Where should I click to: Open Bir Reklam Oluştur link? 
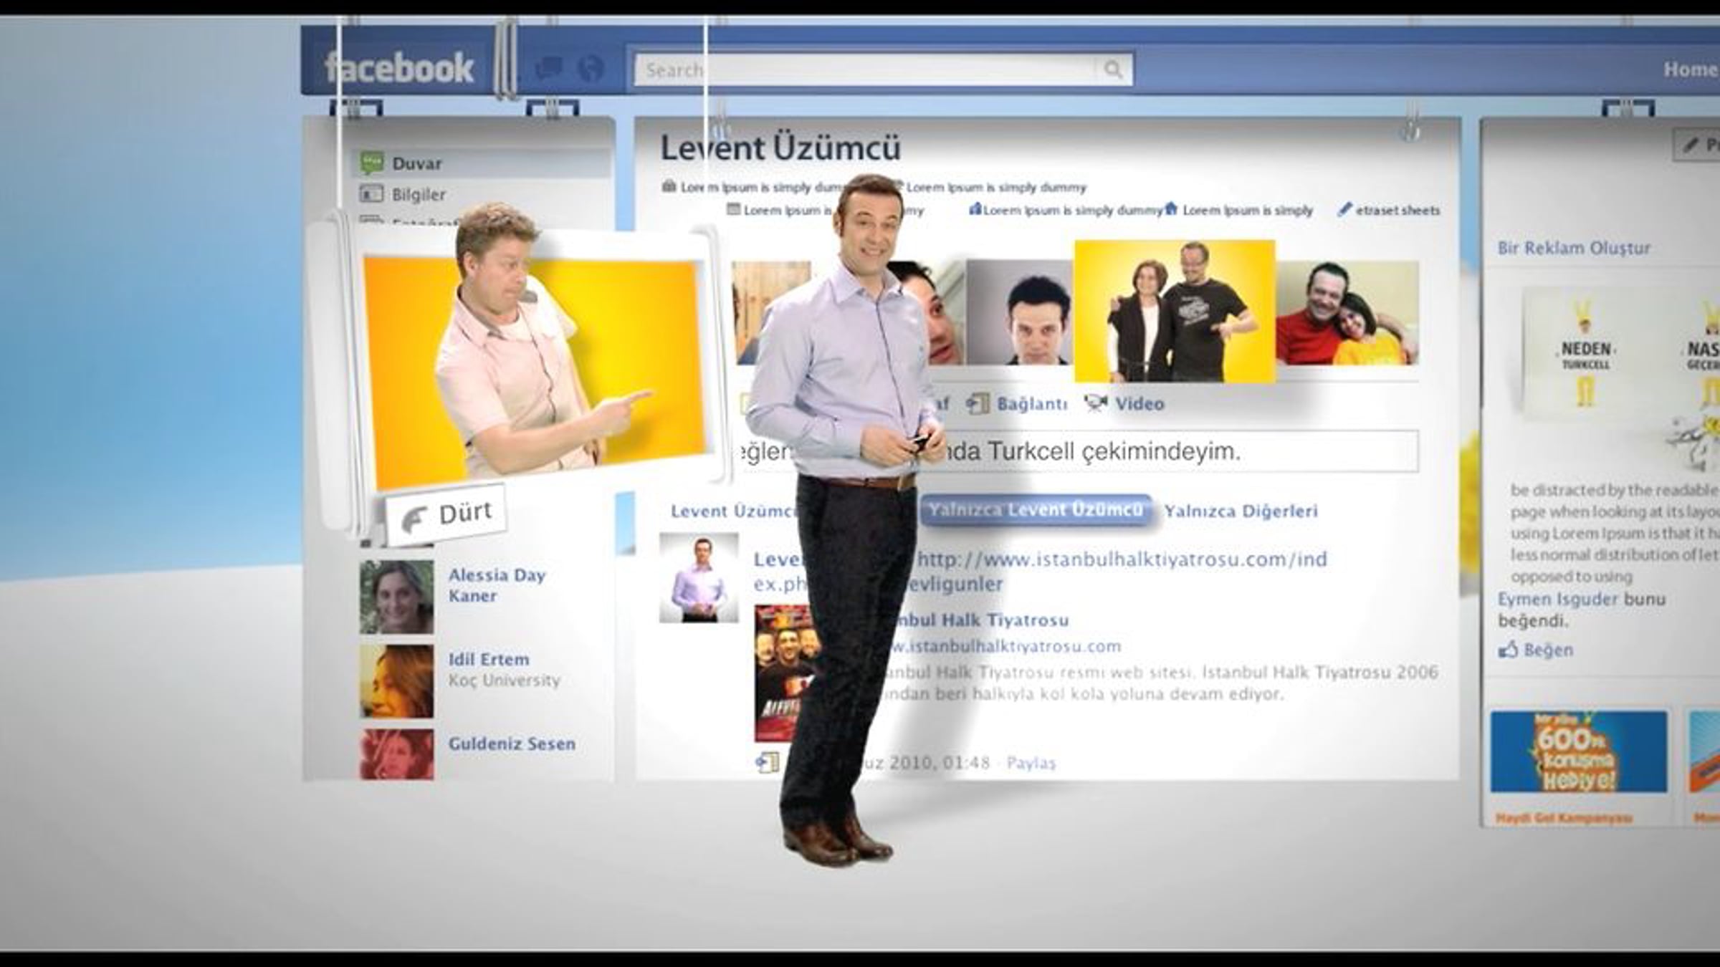(x=1574, y=248)
